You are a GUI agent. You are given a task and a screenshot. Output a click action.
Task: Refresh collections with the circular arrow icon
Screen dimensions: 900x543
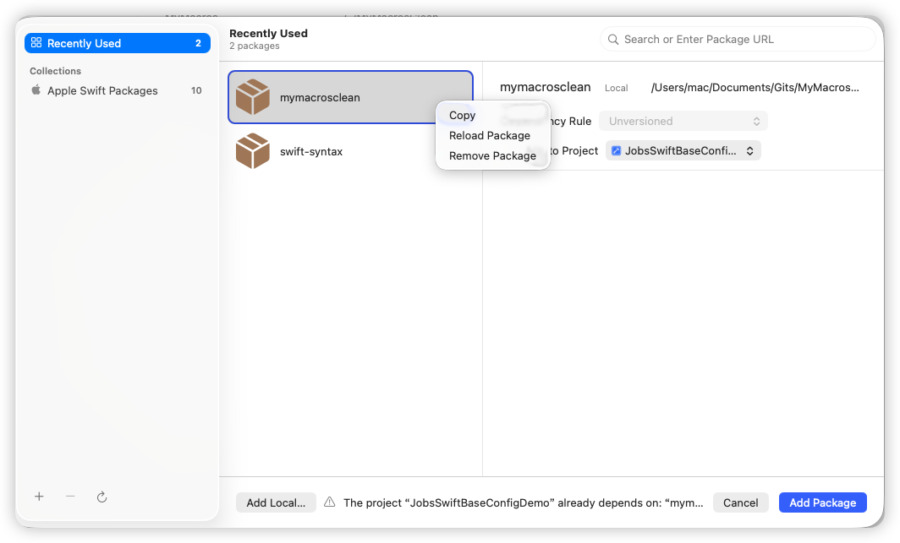(x=102, y=497)
